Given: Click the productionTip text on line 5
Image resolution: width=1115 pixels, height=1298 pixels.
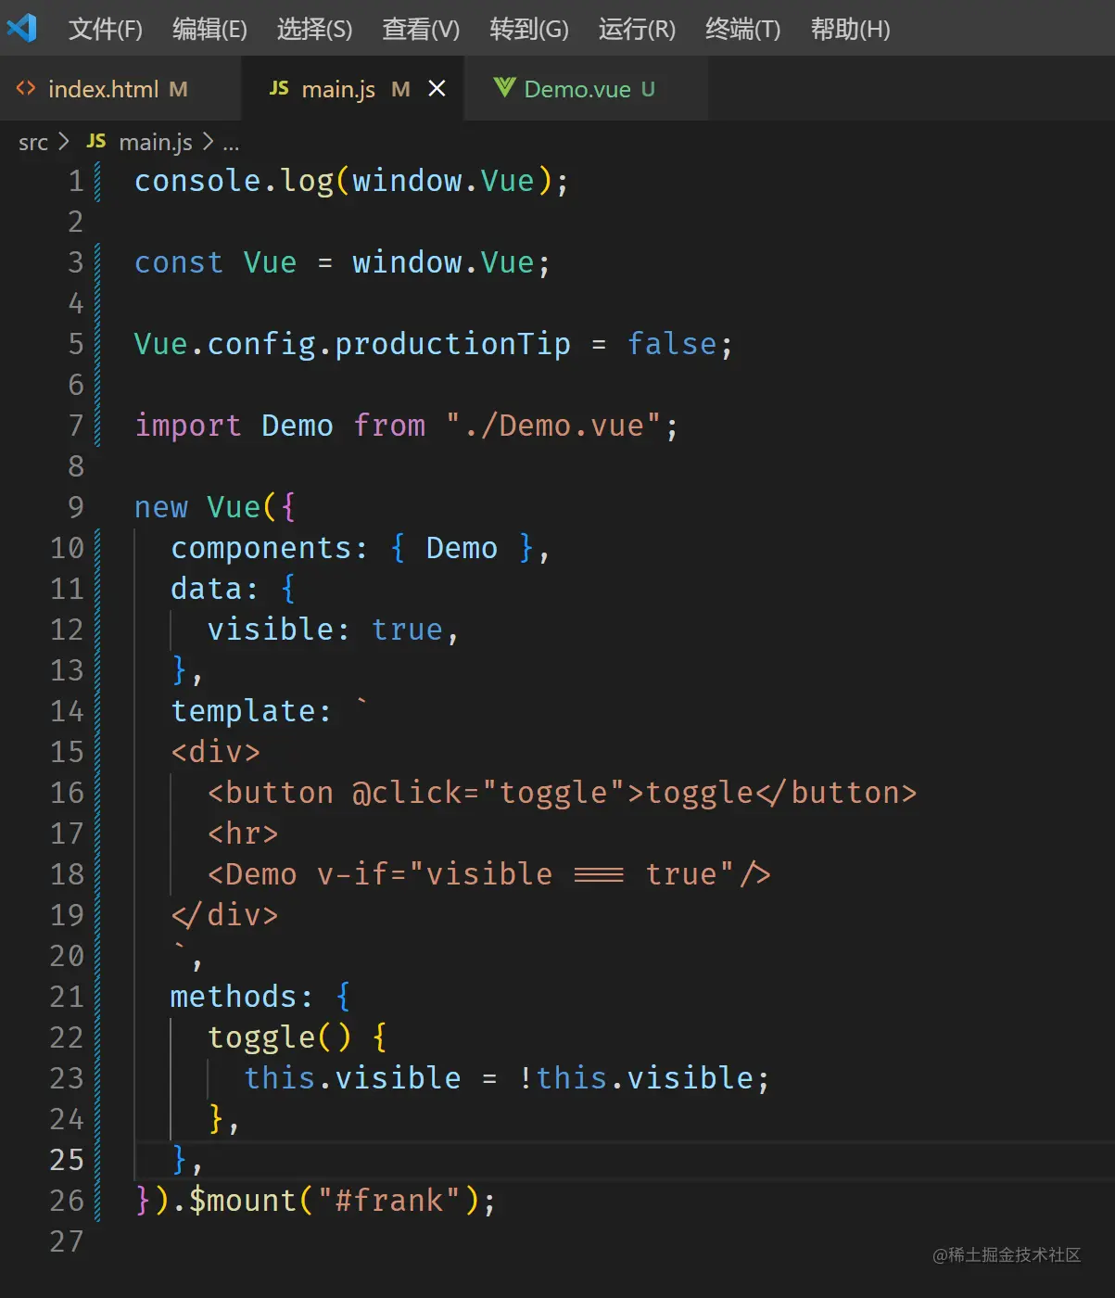Looking at the screenshot, I should click(452, 344).
